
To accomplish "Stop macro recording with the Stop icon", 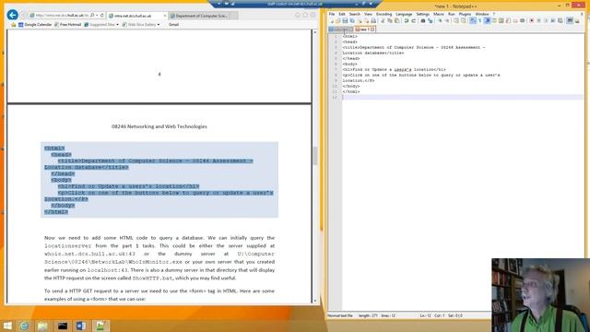I will click(x=538, y=20).
